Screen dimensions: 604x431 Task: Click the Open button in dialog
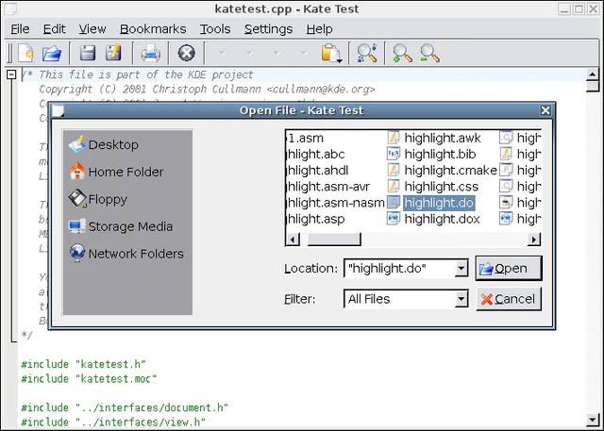coord(509,268)
